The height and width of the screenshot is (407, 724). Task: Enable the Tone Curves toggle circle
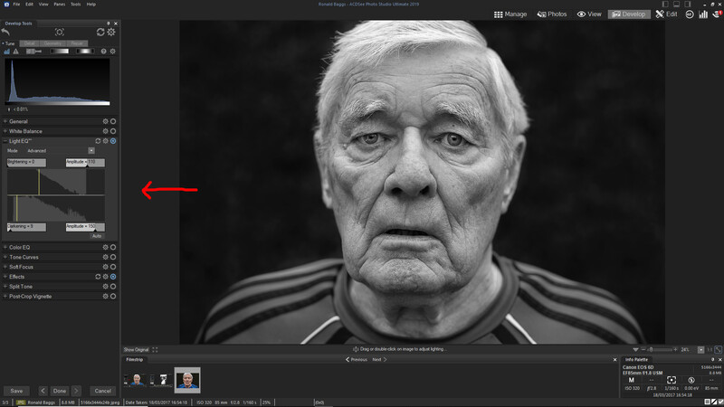pos(113,257)
